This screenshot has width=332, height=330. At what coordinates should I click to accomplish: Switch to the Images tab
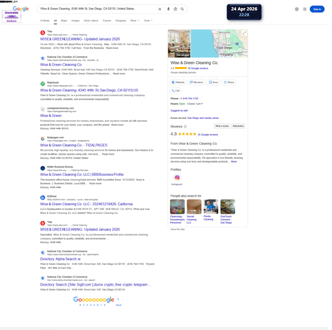tap(76, 21)
